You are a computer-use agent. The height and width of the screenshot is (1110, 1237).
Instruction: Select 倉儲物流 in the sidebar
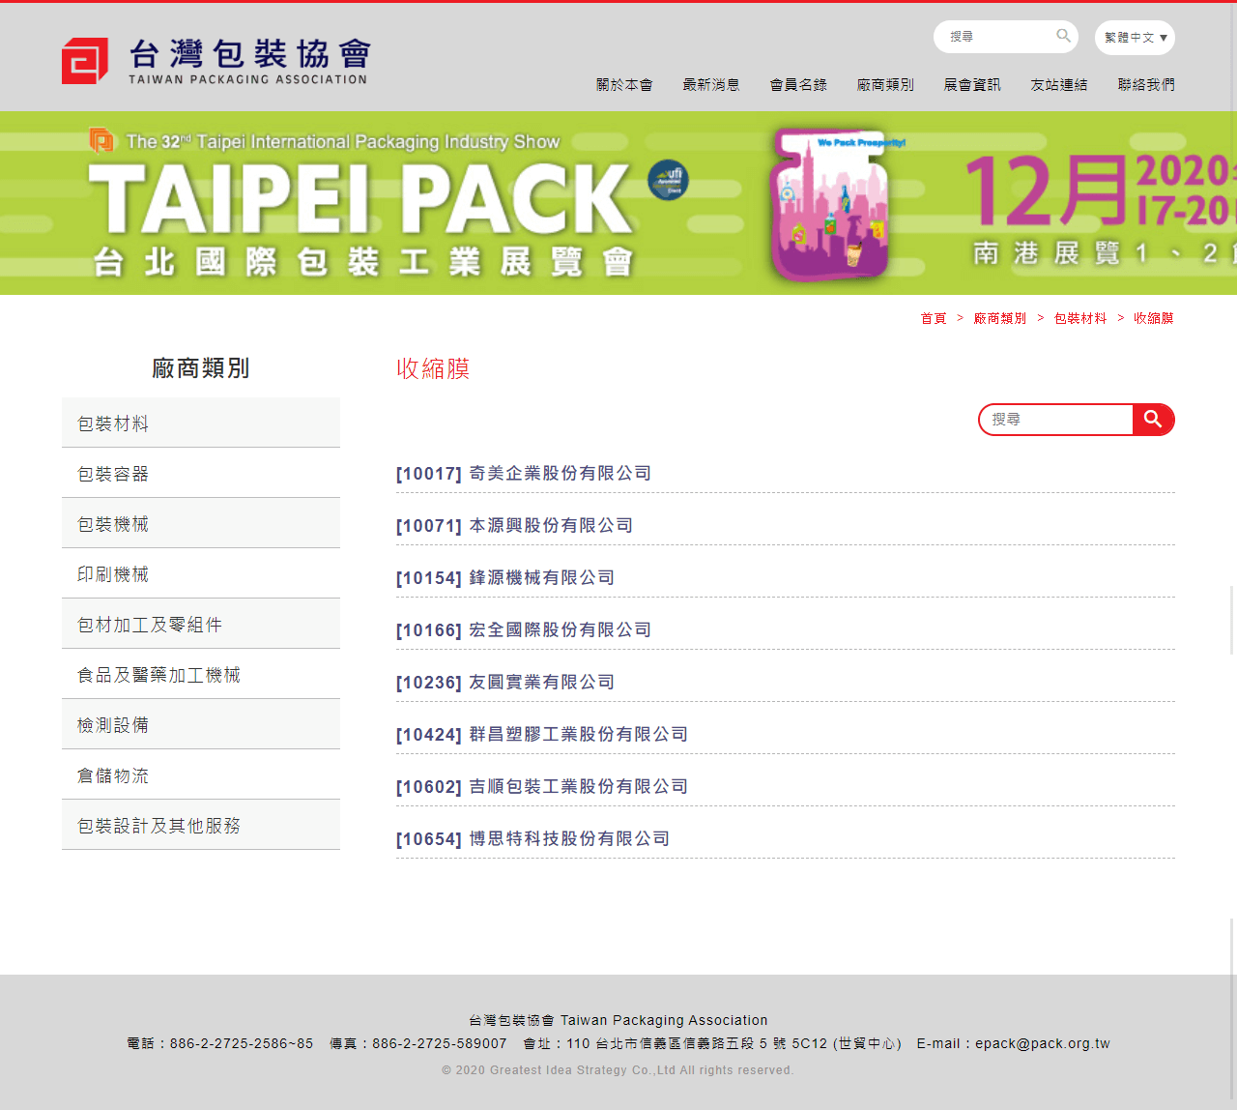point(201,774)
